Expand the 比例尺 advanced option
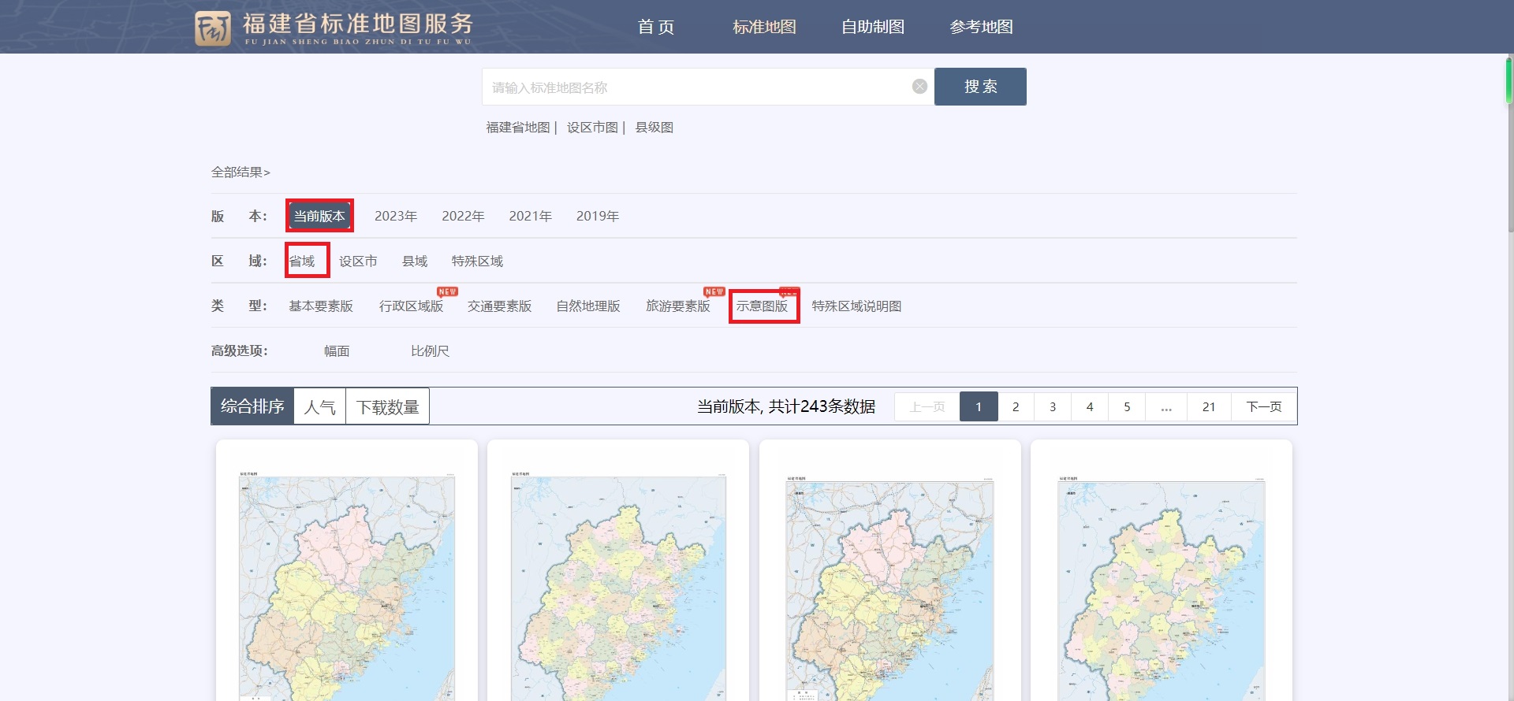The width and height of the screenshot is (1514, 701). (x=430, y=350)
